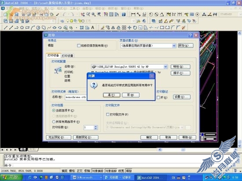Click 是(Y) in the question dialog
This screenshot has height=181, width=242.
111,95
